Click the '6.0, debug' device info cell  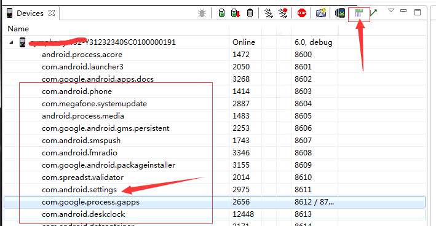point(314,42)
